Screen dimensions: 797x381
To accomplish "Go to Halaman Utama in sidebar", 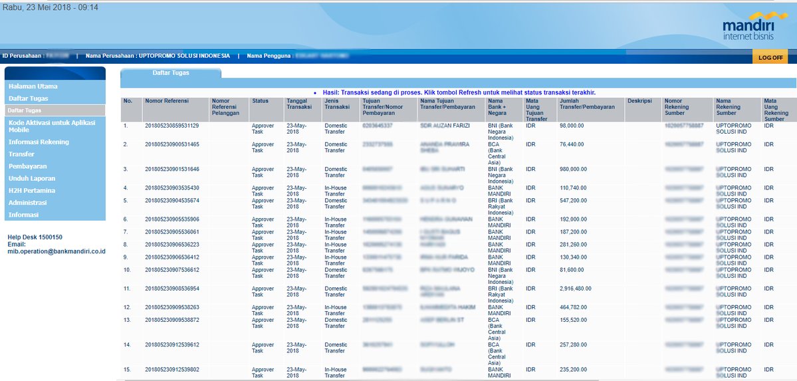I will [x=33, y=86].
